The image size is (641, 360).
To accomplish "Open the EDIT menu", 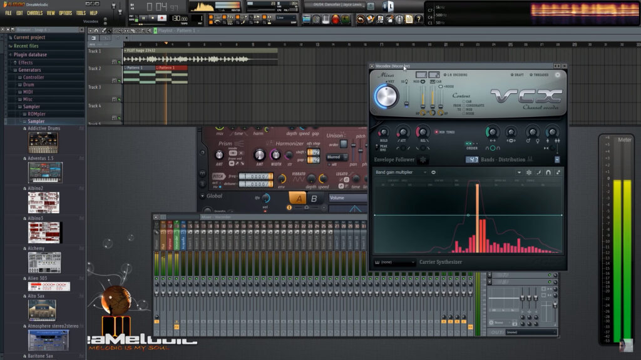I will point(19,13).
